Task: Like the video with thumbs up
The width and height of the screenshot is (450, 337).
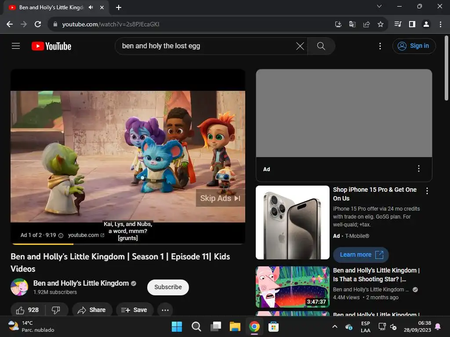Action: pos(28,310)
